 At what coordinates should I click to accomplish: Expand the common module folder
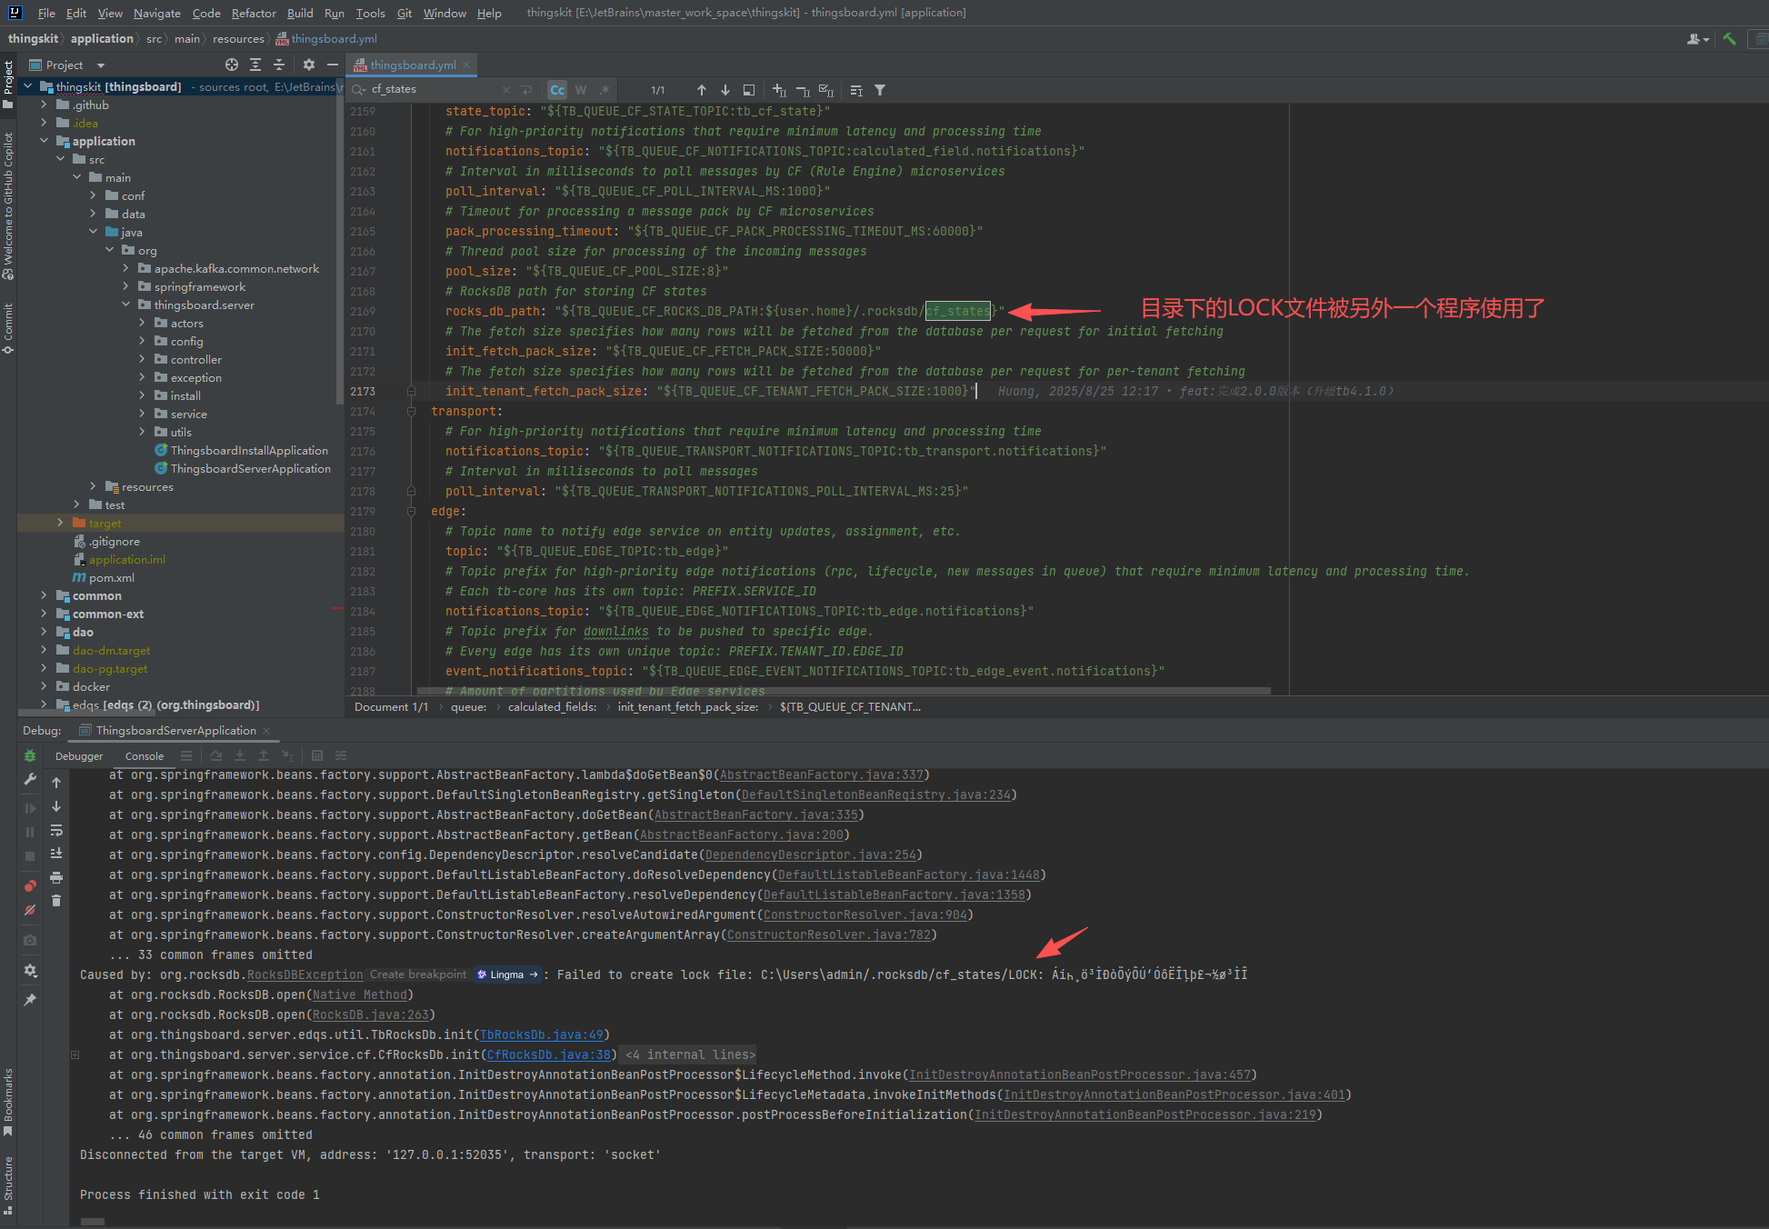click(44, 595)
